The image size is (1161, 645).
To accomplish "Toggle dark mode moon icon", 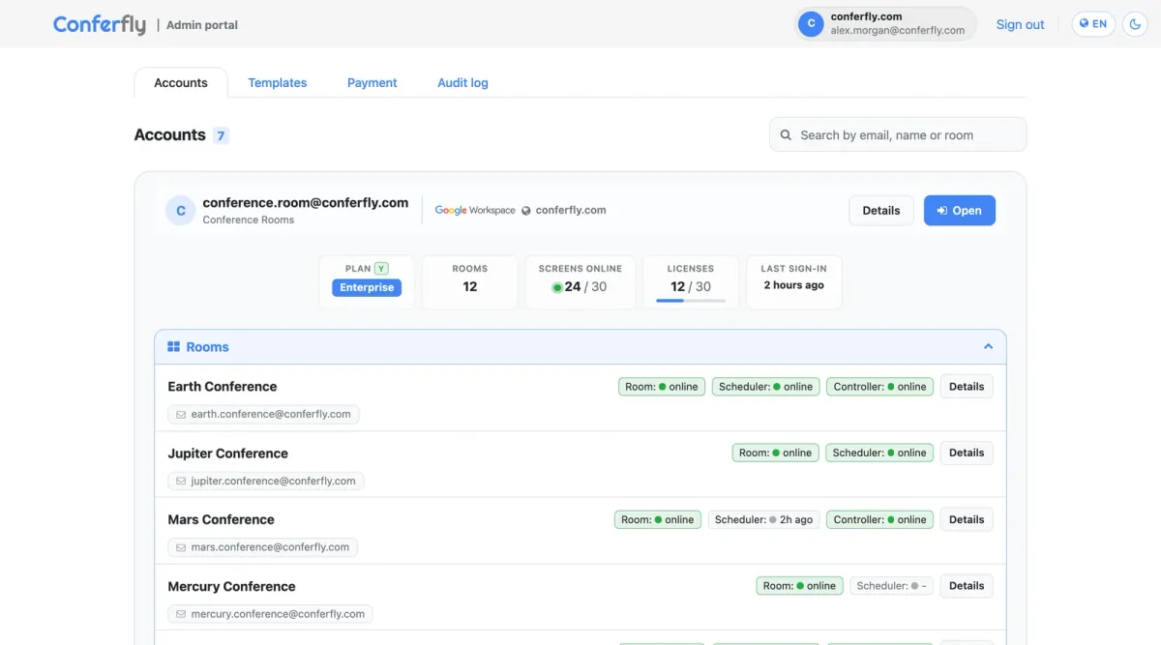I will [x=1136, y=24].
